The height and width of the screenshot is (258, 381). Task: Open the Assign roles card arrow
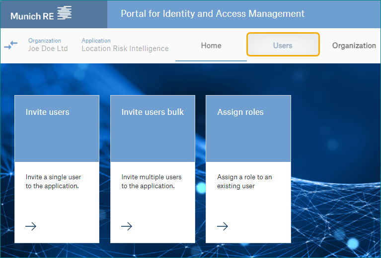click(x=223, y=226)
